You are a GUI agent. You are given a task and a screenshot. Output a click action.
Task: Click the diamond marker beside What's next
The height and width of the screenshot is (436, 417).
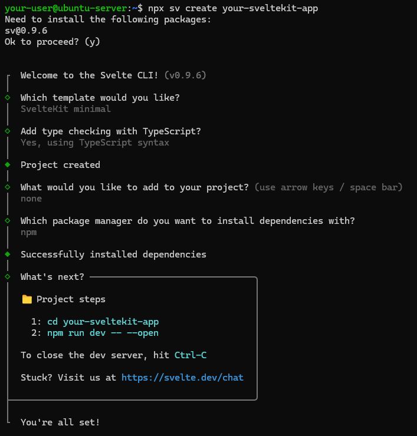[8, 276]
